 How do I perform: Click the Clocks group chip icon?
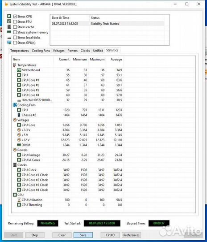pos(15,165)
